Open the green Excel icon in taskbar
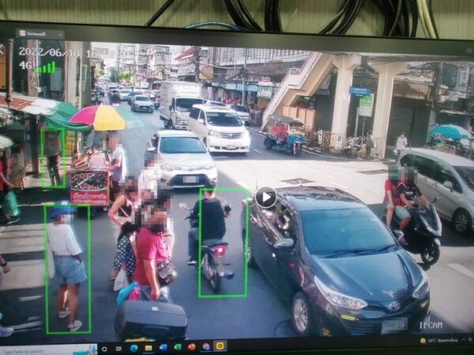 coord(177,346)
